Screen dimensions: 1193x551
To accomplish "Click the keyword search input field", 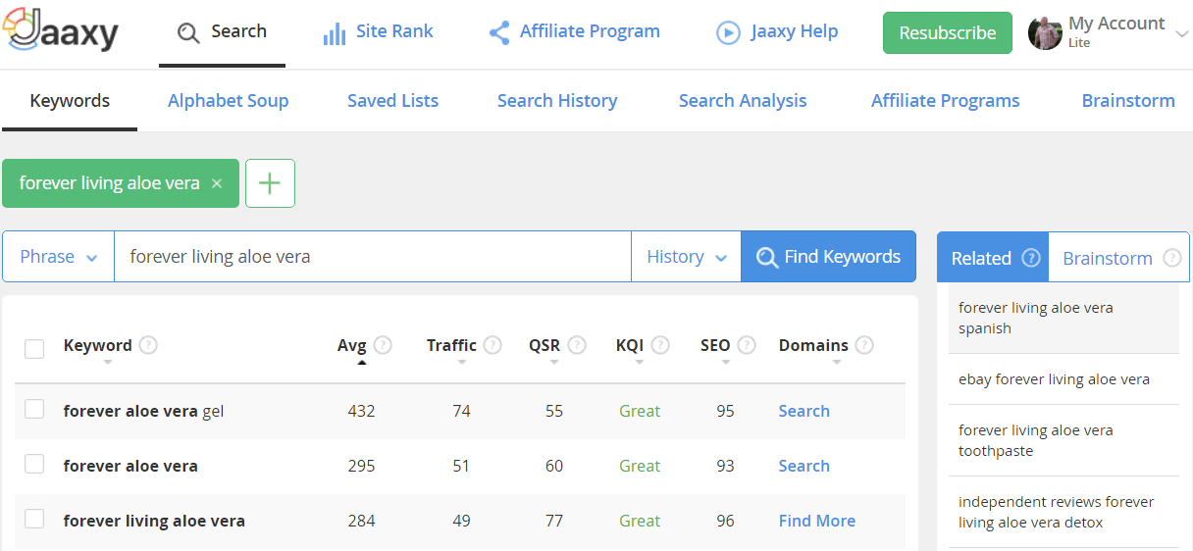I will tap(373, 257).
